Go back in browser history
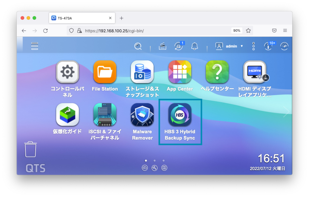The image size is (309, 197). 24,31
